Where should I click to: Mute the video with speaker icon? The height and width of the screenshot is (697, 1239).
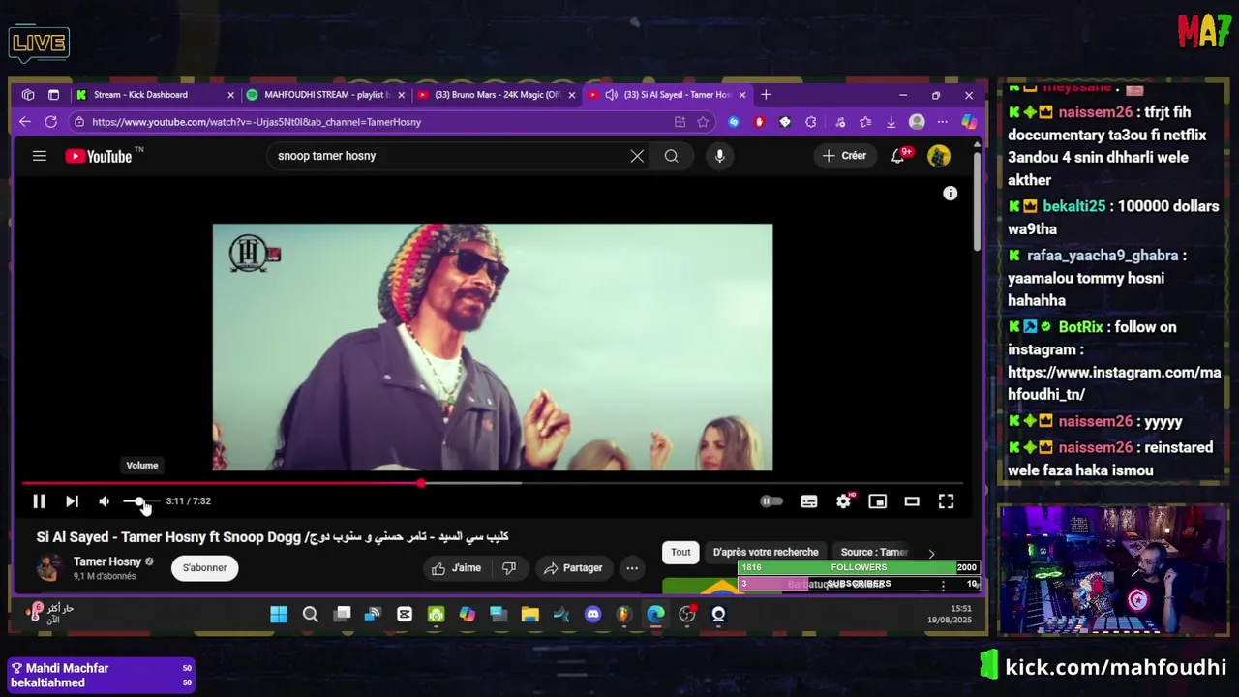tap(105, 501)
